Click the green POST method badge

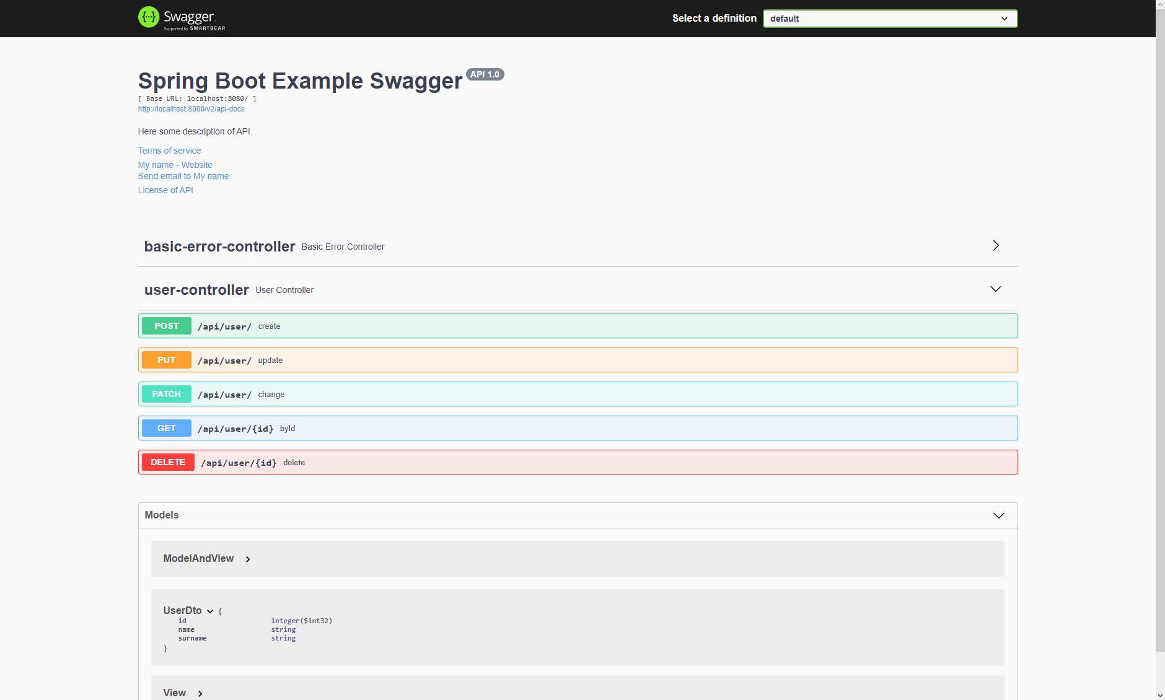click(166, 325)
